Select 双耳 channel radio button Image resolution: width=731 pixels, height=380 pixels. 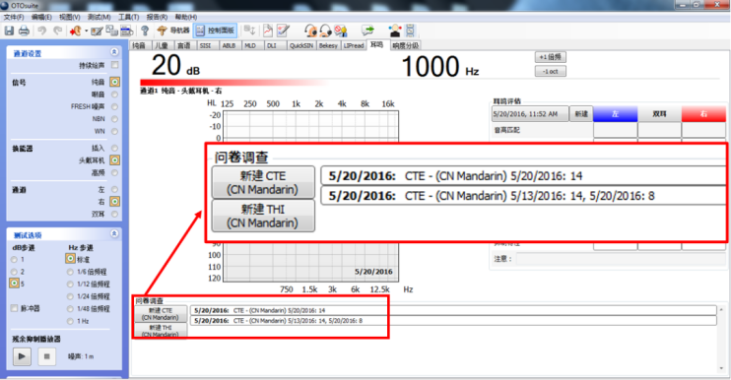tap(114, 214)
